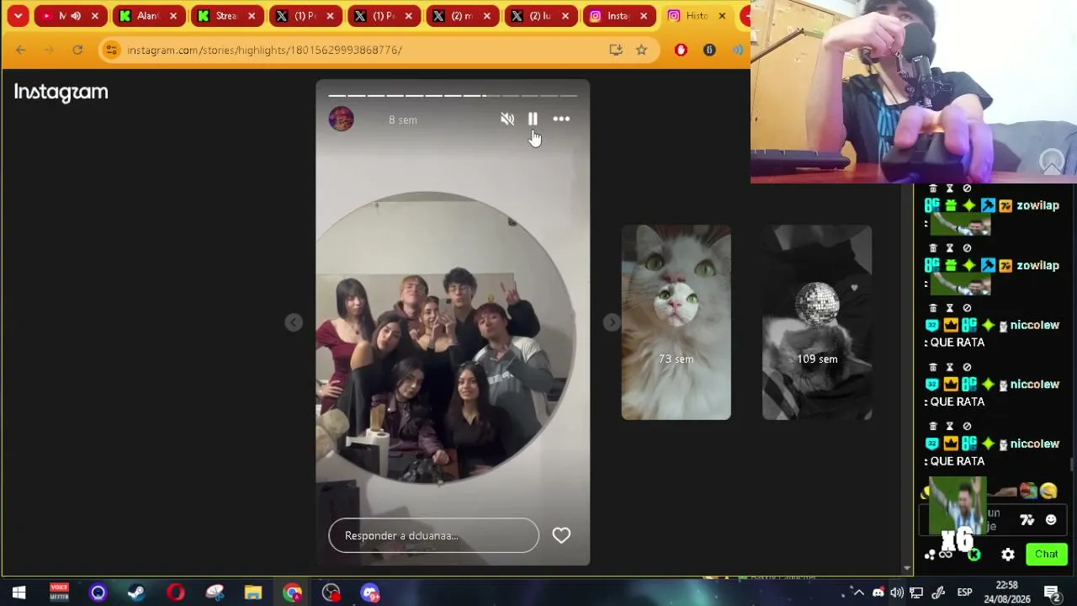Go back in the browser
Screen dimensions: 1077x606
tap(20, 50)
